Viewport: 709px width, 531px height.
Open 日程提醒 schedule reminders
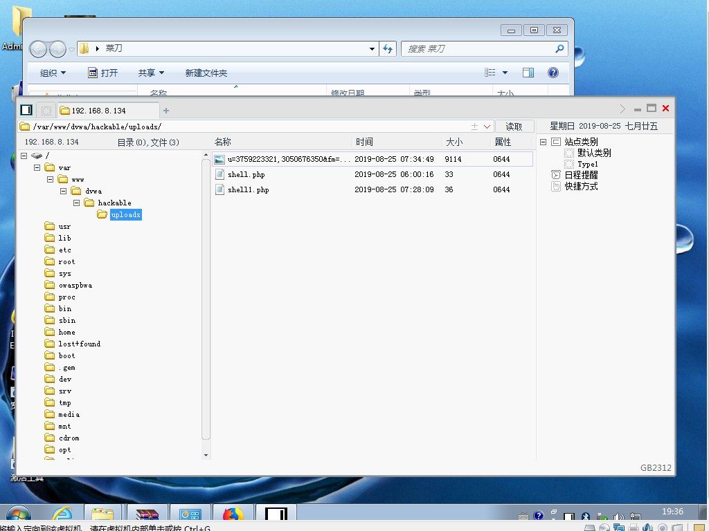(581, 175)
